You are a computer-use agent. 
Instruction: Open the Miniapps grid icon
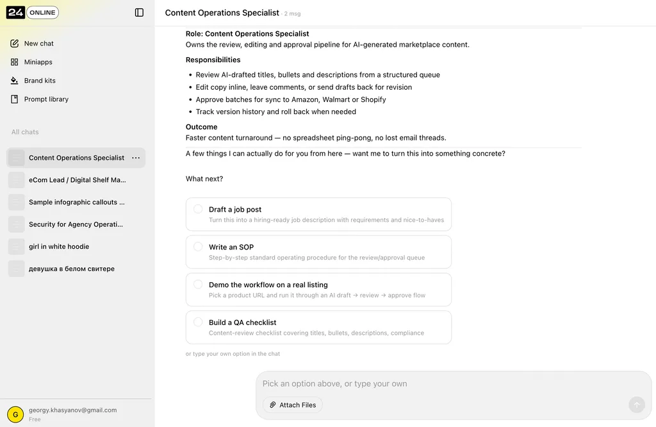pyautogui.click(x=14, y=62)
